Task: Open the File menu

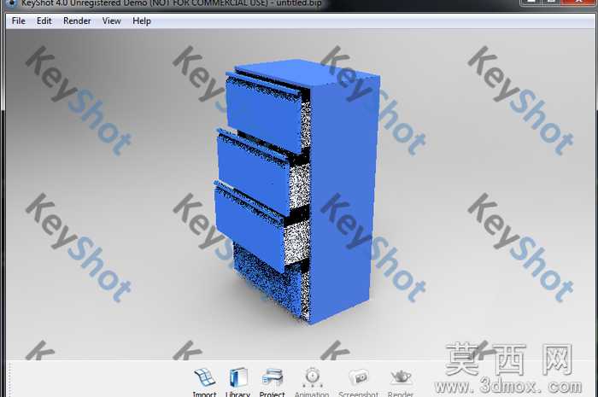Action: 18,21
